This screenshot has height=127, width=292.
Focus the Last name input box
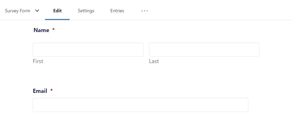[204, 50]
